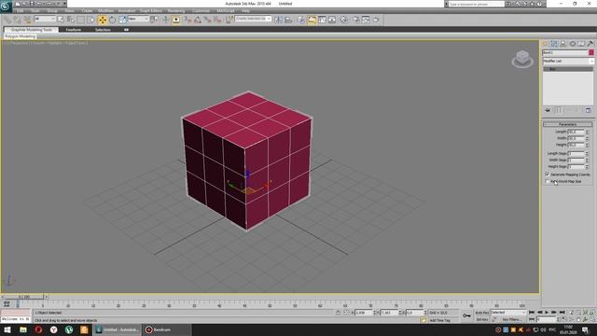Open the Customize menu
Image resolution: width=597 pixels, height=336 pixels.
[201, 10]
